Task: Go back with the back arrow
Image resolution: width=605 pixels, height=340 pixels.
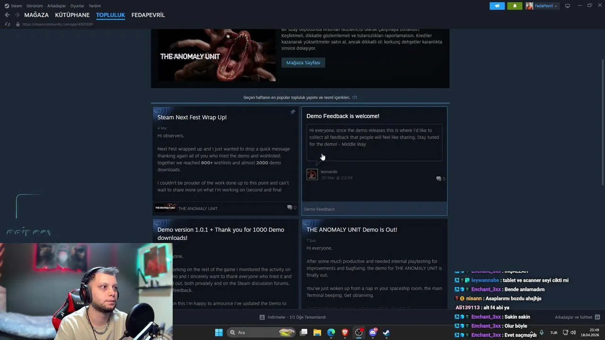Action: (x=7, y=15)
